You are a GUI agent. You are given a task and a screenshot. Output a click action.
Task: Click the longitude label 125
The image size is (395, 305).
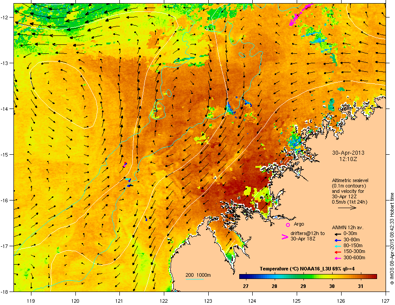[x=297, y=301]
